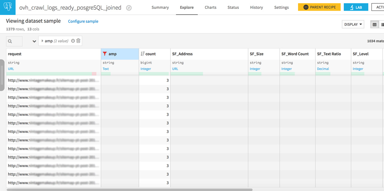Click the red filter funnel on amp column
384x191 pixels.
(x=105, y=54)
